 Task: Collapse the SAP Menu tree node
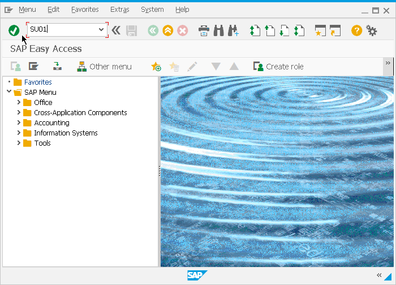click(x=9, y=91)
